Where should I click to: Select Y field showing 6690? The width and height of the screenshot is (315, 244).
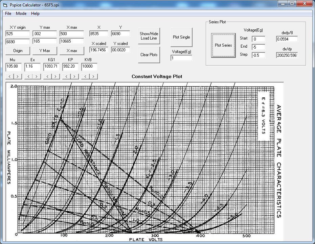(120, 33)
